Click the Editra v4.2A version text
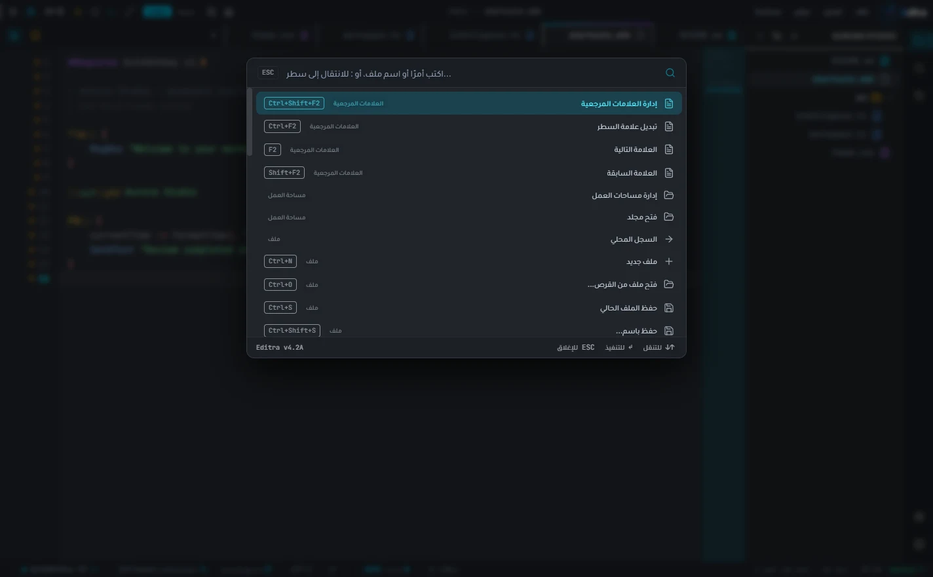This screenshot has width=933, height=577. pos(280,348)
